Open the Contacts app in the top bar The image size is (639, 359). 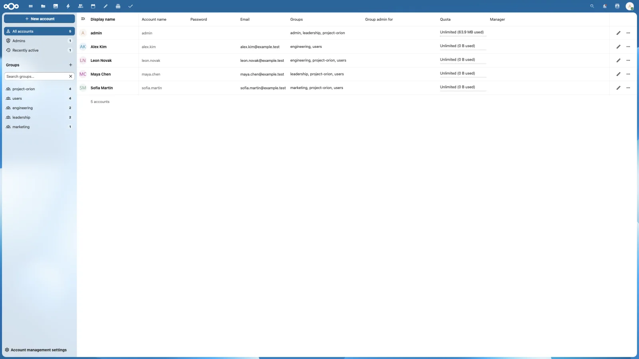pyautogui.click(x=81, y=6)
